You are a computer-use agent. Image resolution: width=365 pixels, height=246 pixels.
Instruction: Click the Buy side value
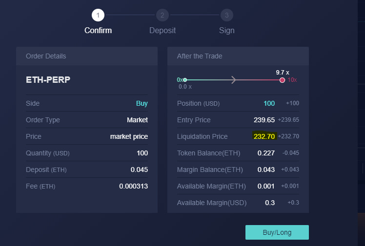142,103
